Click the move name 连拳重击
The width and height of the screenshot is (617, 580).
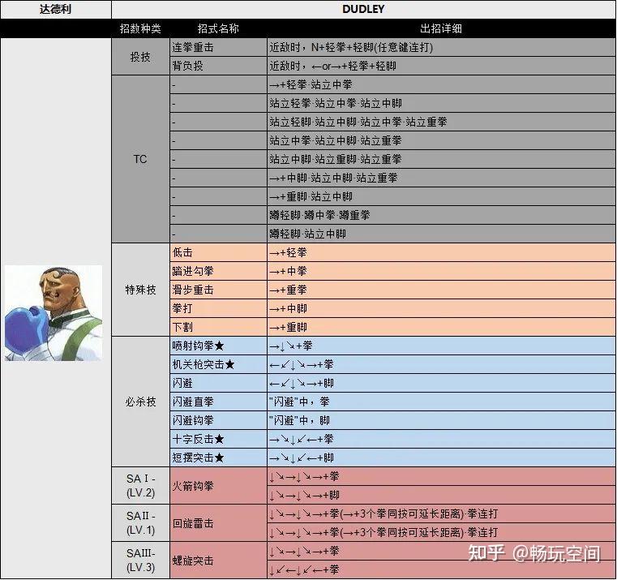point(193,47)
